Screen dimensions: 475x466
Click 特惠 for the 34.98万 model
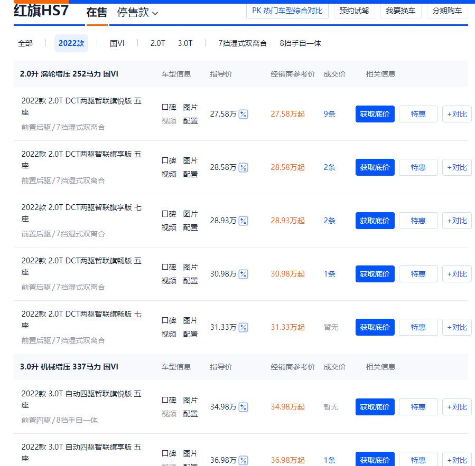(x=418, y=407)
